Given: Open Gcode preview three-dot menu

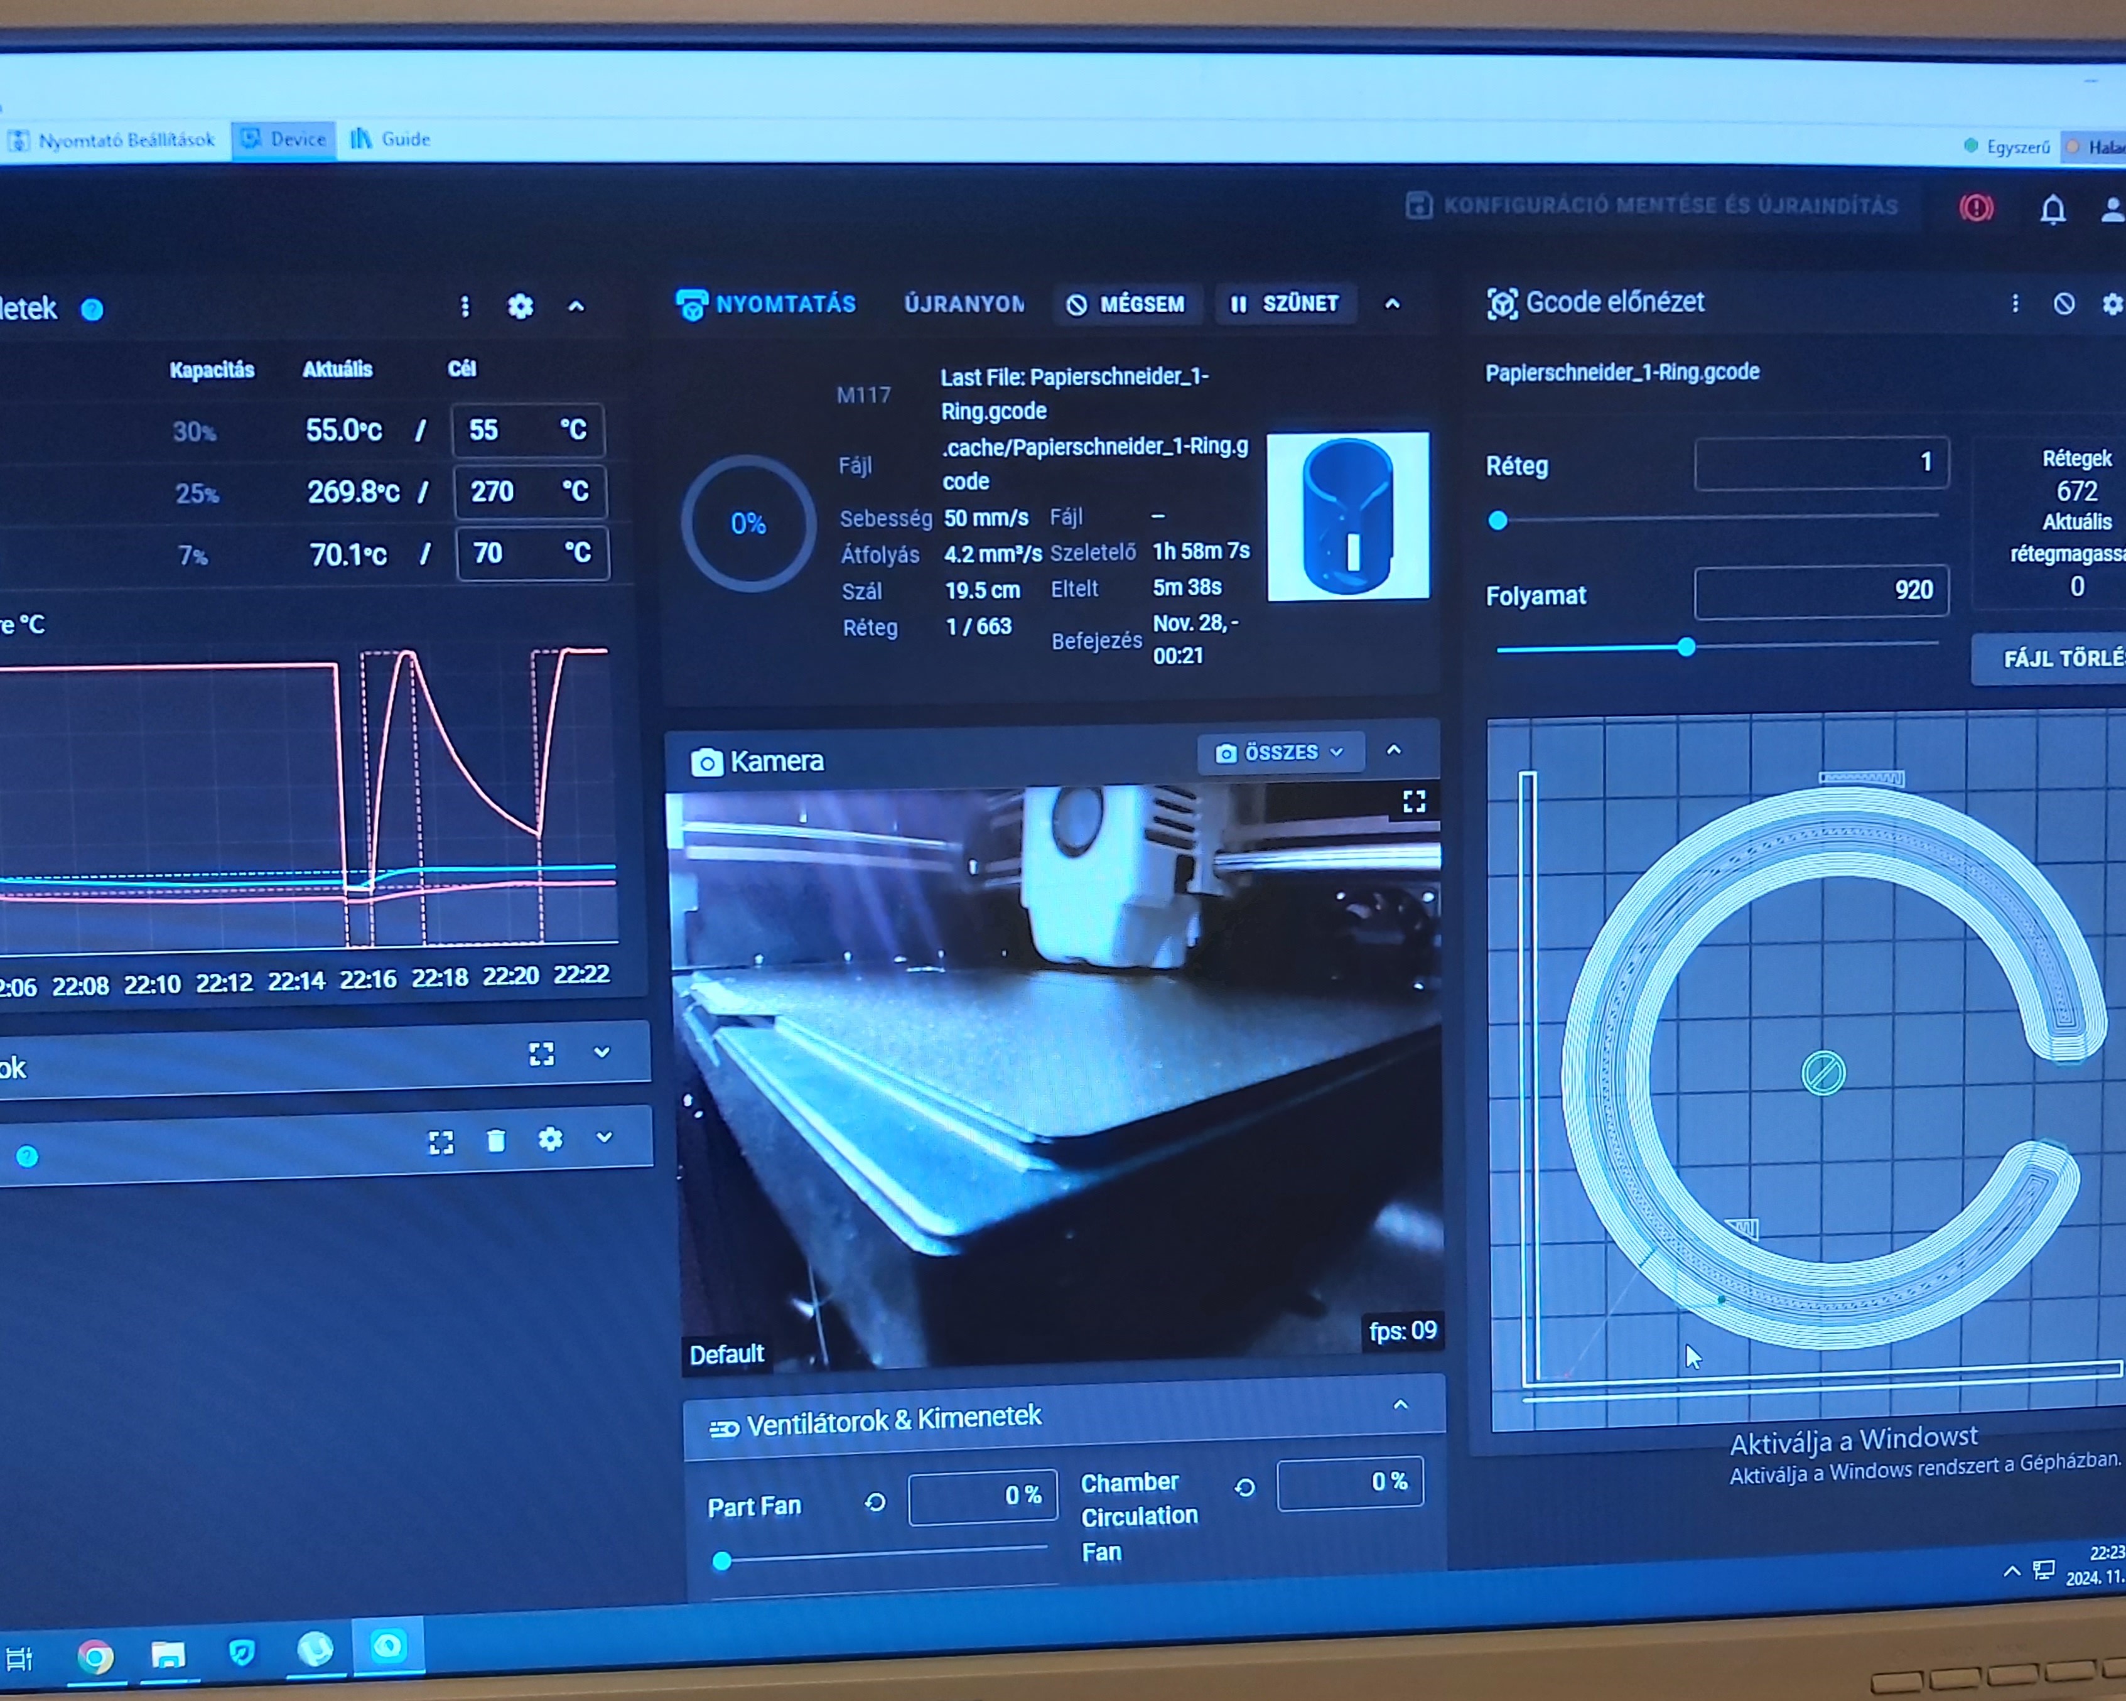Looking at the screenshot, I should tap(2015, 304).
